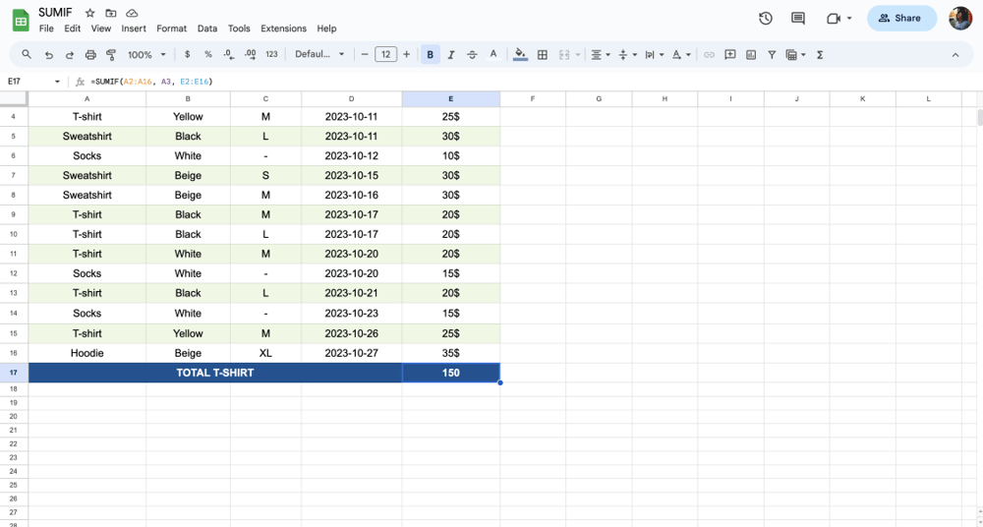Click the Functions sigma icon

(x=820, y=55)
